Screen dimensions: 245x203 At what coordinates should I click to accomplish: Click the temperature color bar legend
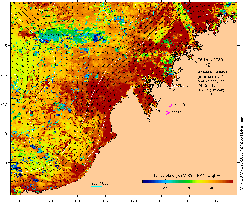pos(188,182)
